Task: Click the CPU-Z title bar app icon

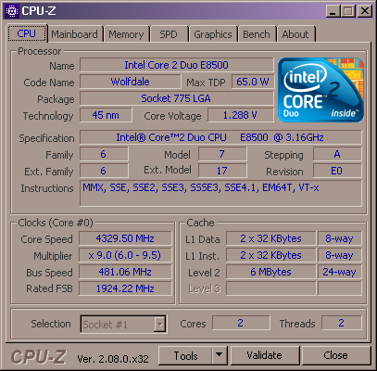Action: pos(12,11)
